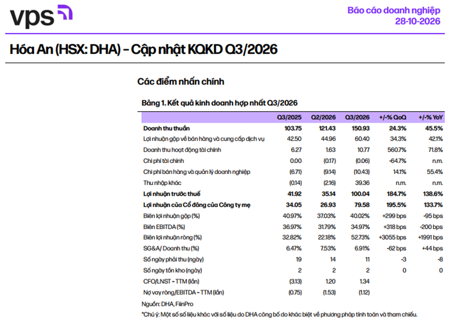The width and height of the screenshot is (457, 320).
Task: Select the pre-tax profit value "100.04"
Action: point(360,194)
